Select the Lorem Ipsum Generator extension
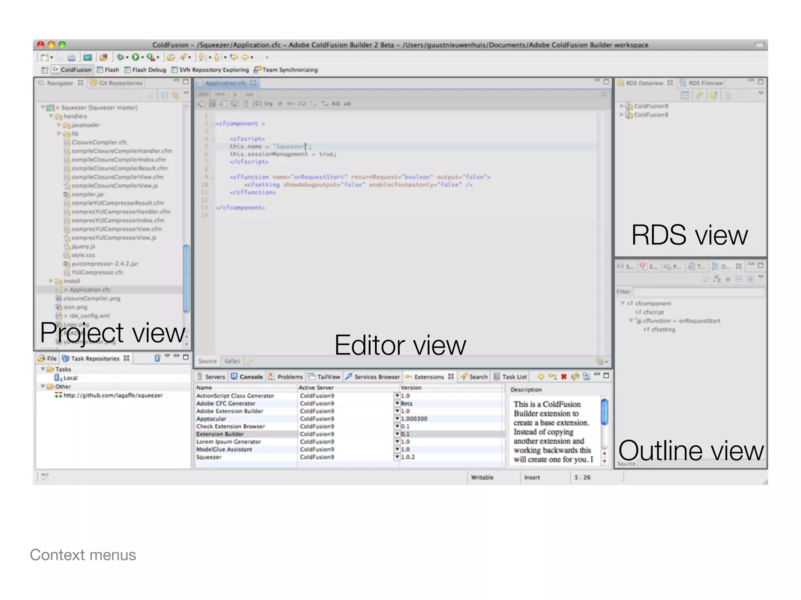Screen dimensions: 801x600 [x=349, y=442]
